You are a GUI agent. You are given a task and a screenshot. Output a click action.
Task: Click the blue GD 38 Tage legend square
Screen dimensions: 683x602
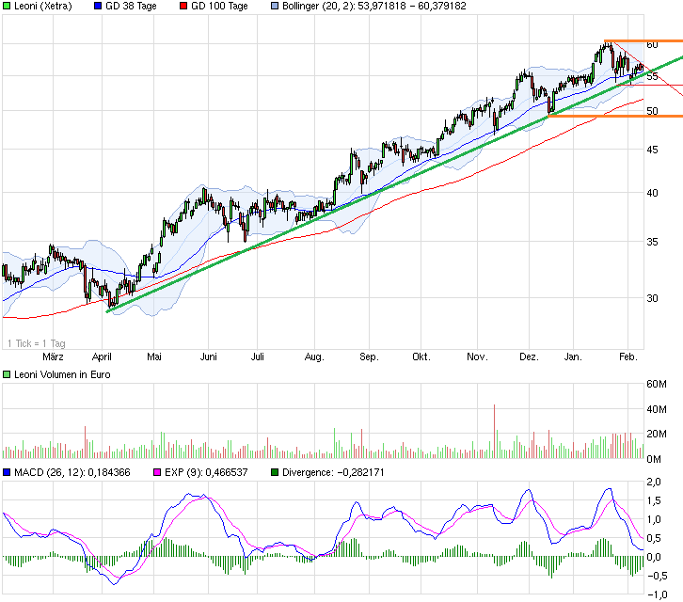pos(100,6)
